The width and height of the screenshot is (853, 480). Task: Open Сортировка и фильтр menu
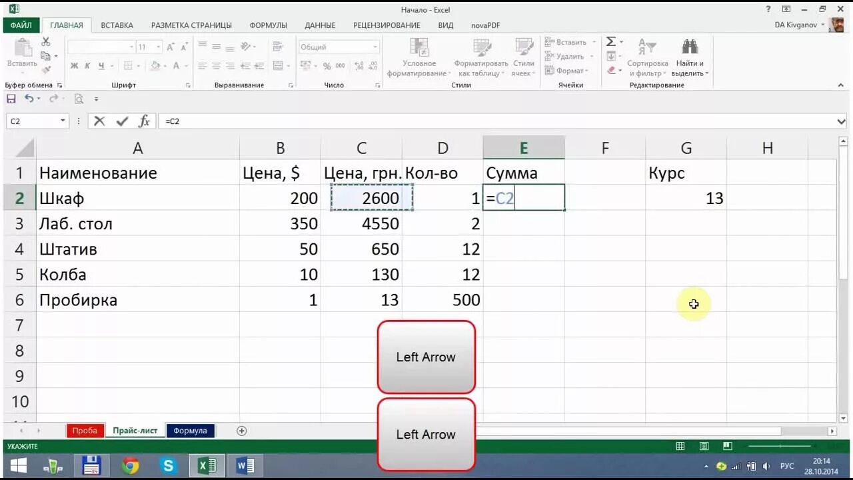(x=647, y=57)
